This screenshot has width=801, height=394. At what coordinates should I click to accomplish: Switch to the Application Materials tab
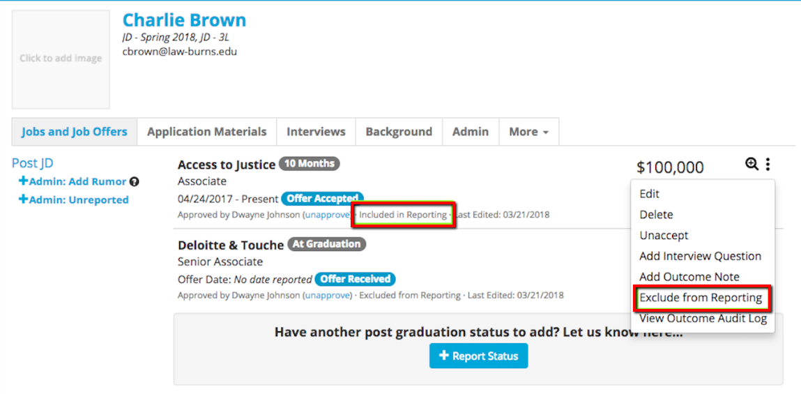coord(206,132)
